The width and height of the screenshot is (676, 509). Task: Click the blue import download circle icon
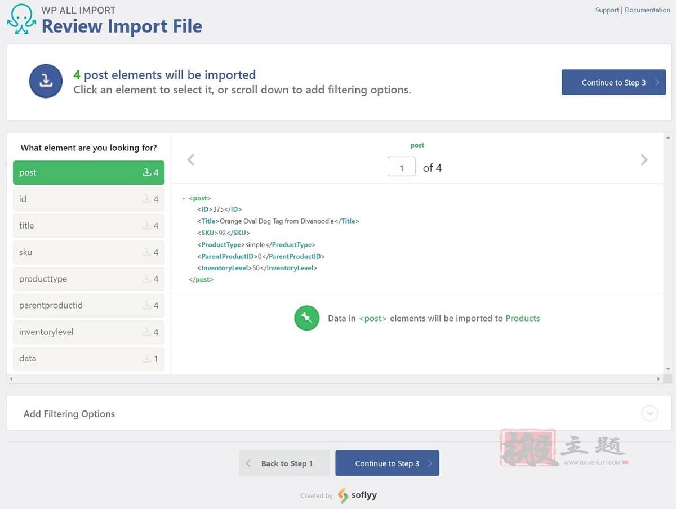tap(46, 81)
